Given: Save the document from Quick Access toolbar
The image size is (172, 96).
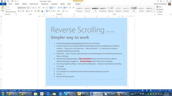Looking at the screenshot, I should (x=5, y=1).
